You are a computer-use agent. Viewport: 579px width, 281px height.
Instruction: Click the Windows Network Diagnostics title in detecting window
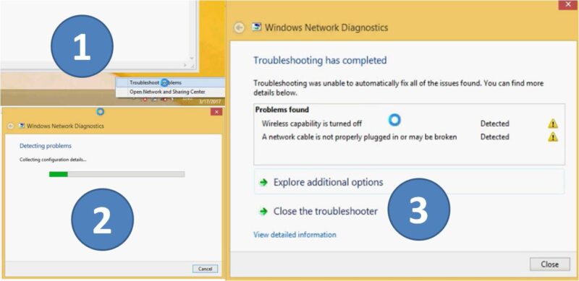point(65,126)
